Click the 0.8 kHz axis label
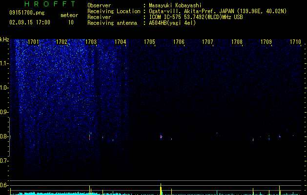The height and width of the screenshot is (195, 307). coord(4,136)
